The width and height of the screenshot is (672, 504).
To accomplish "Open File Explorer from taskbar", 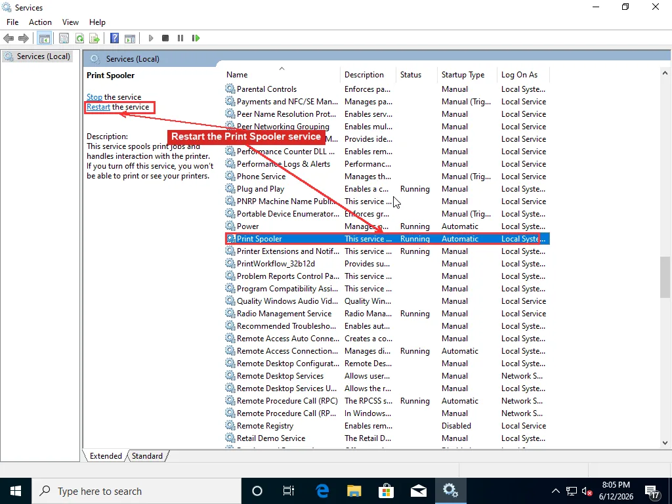I will [x=354, y=491].
